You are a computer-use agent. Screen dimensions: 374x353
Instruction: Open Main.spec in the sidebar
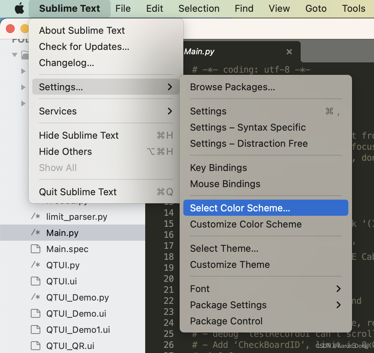click(67, 249)
